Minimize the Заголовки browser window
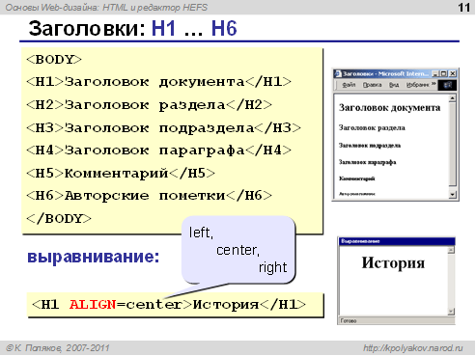 click(435, 73)
